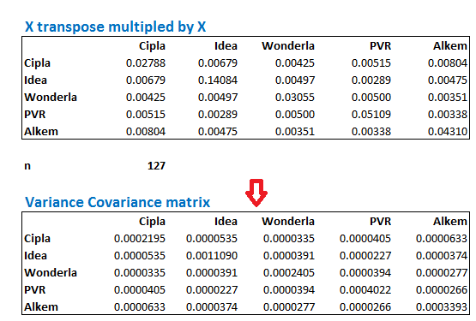The height and width of the screenshot is (321, 476).
Task: Select 0.00425 in the Wonderla row
Action: [146, 98]
